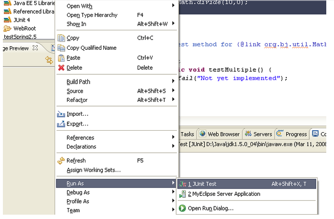Click the Refresh arrows icon

[x=61, y=161]
